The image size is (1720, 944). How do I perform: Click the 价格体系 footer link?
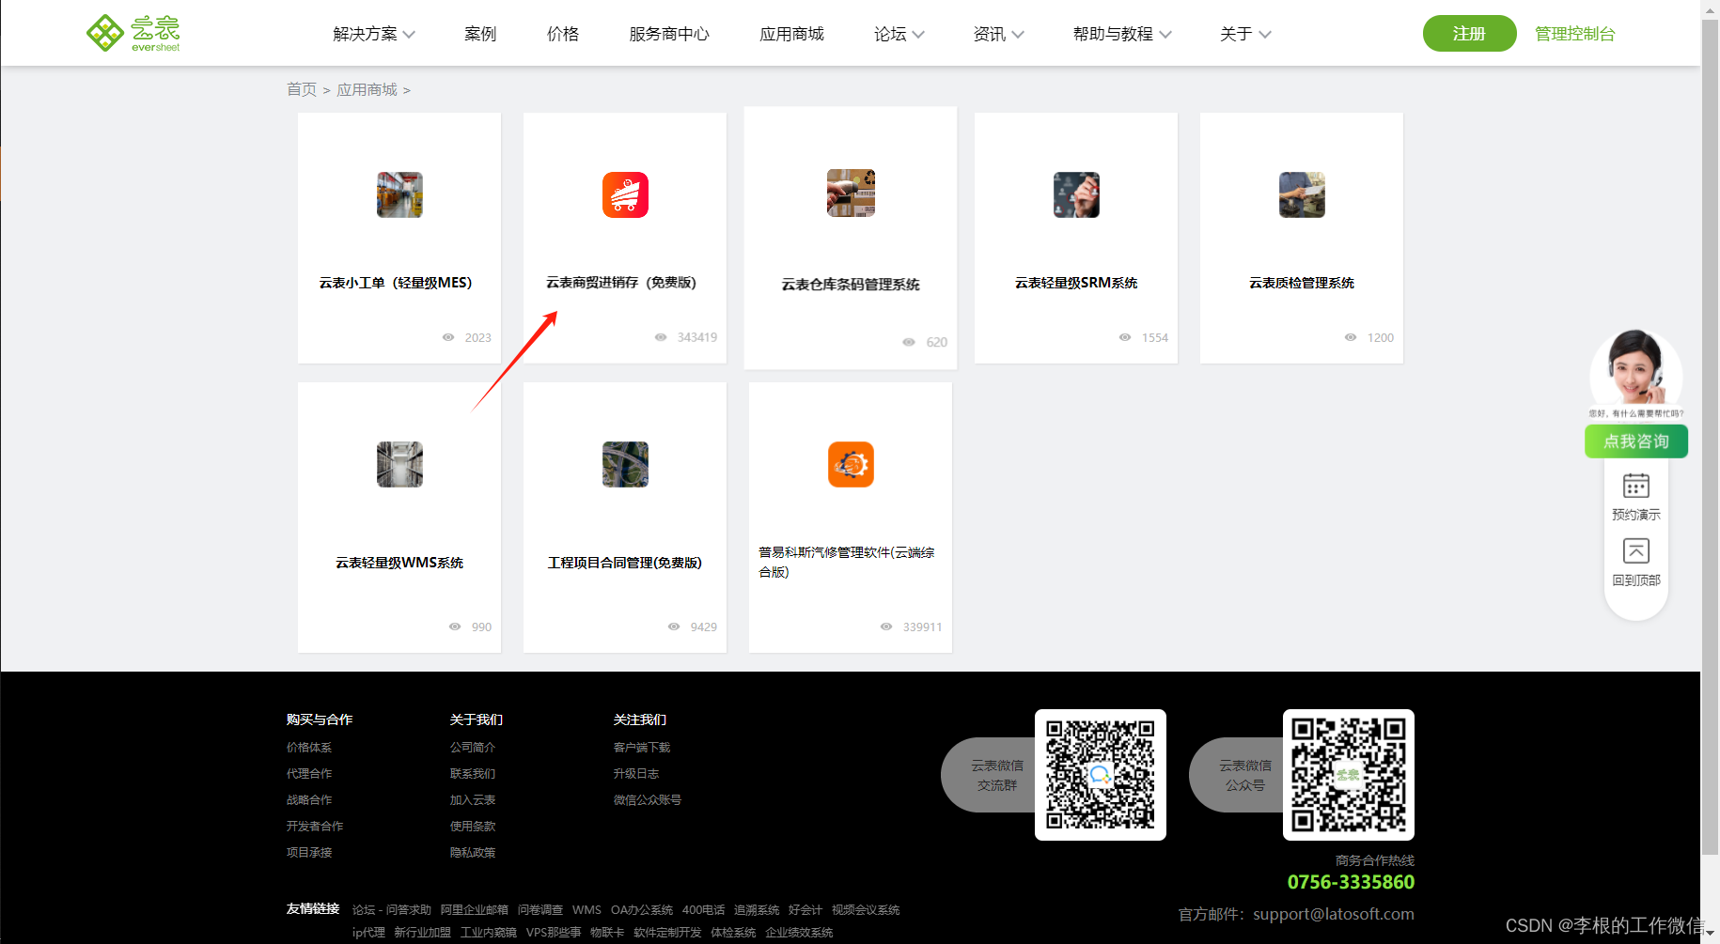tap(309, 748)
